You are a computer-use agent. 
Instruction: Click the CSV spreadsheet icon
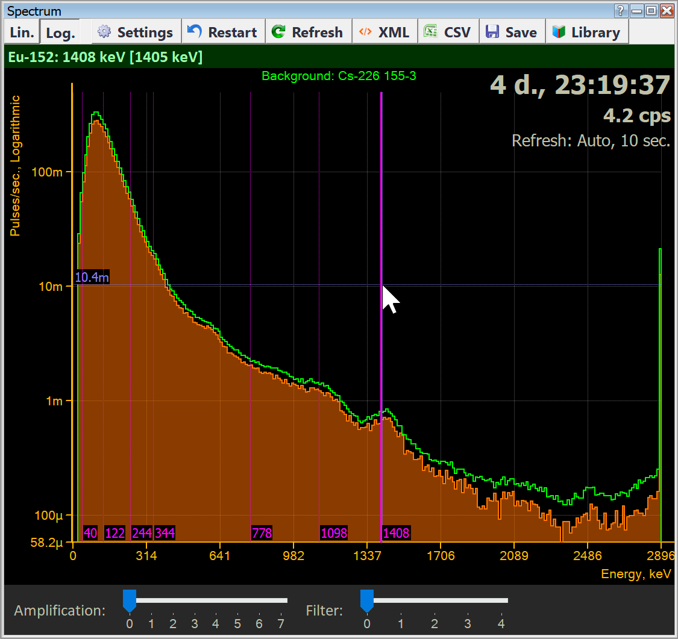click(x=431, y=31)
